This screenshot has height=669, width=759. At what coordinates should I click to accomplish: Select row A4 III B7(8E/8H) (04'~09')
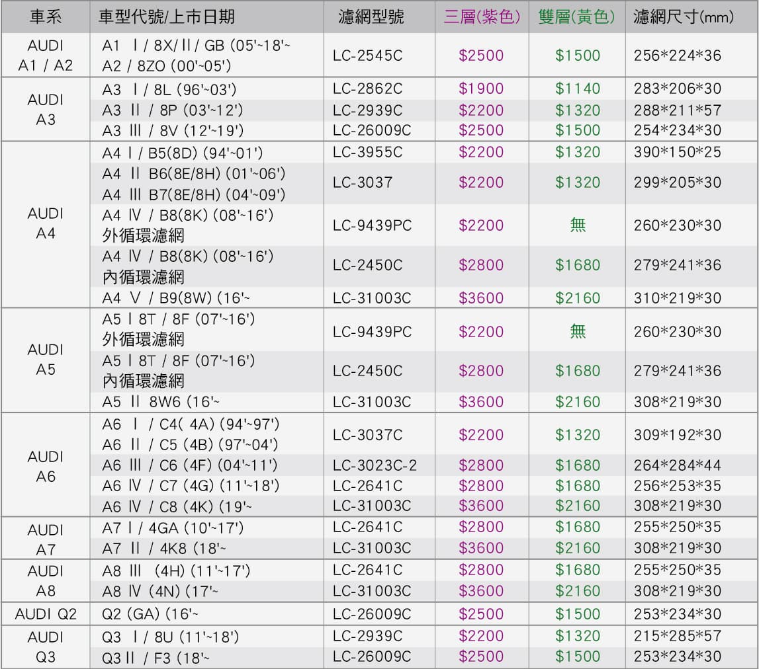pyautogui.click(x=194, y=194)
